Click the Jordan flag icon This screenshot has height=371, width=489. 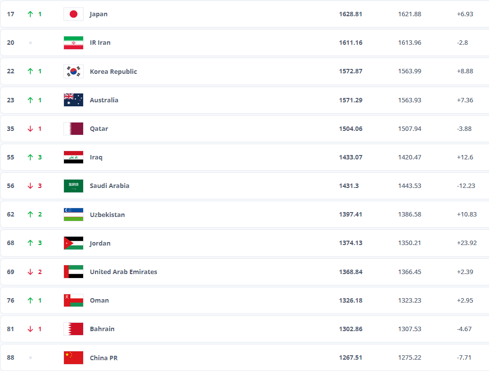pyautogui.click(x=74, y=243)
